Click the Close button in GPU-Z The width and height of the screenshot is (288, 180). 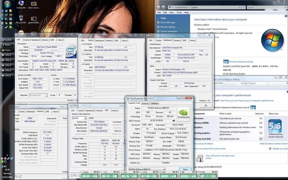coord(185,170)
